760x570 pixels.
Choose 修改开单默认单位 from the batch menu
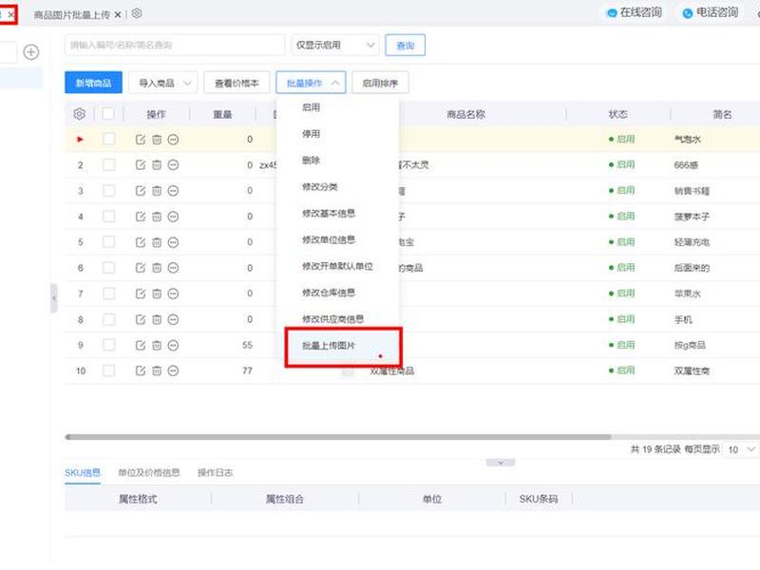337,266
